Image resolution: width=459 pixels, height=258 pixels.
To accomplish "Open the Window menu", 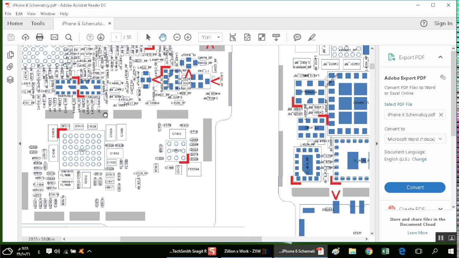I will [x=48, y=14].
